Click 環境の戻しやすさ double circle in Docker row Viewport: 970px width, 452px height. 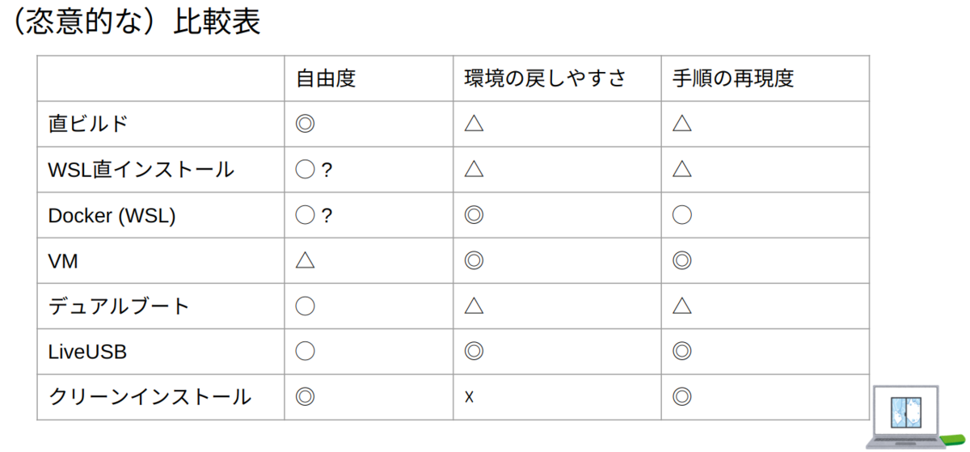[x=474, y=215]
